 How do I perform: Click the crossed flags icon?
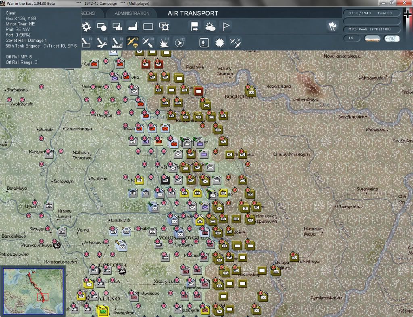click(332, 26)
